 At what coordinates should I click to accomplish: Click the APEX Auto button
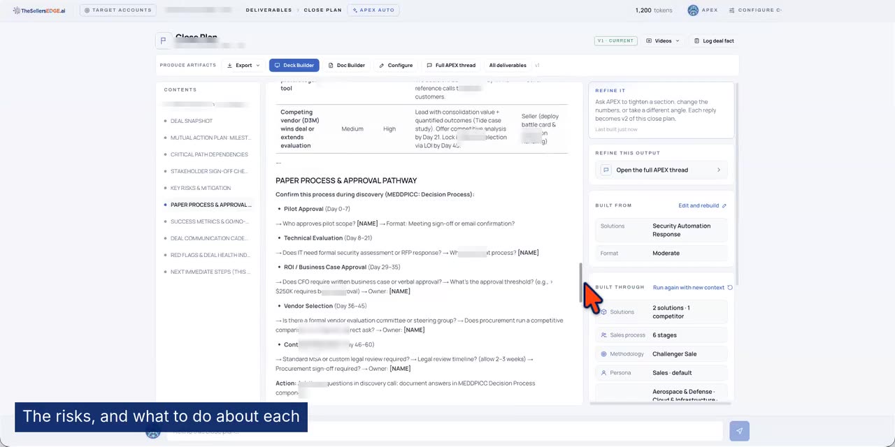(374, 10)
